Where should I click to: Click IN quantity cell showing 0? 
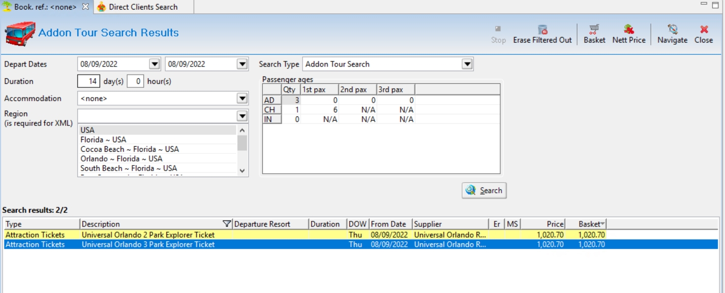291,119
